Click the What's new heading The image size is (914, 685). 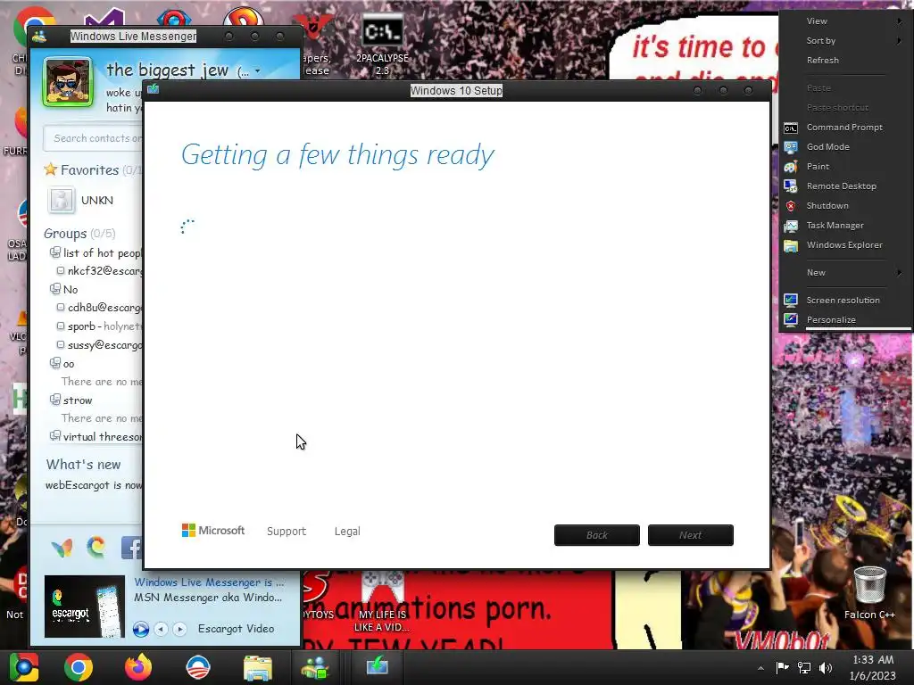point(83,464)
